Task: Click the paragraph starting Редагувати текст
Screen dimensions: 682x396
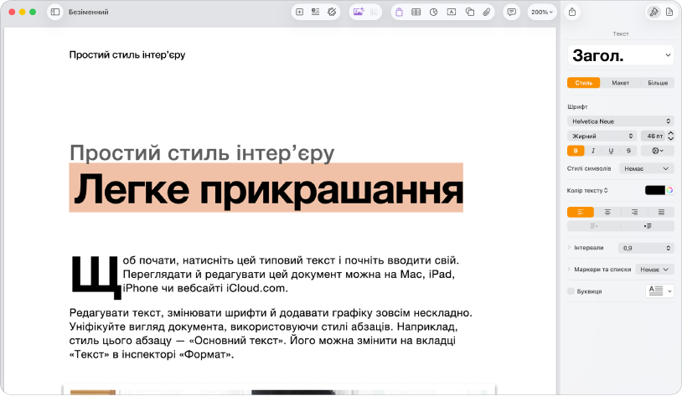Action: (271, 334)
